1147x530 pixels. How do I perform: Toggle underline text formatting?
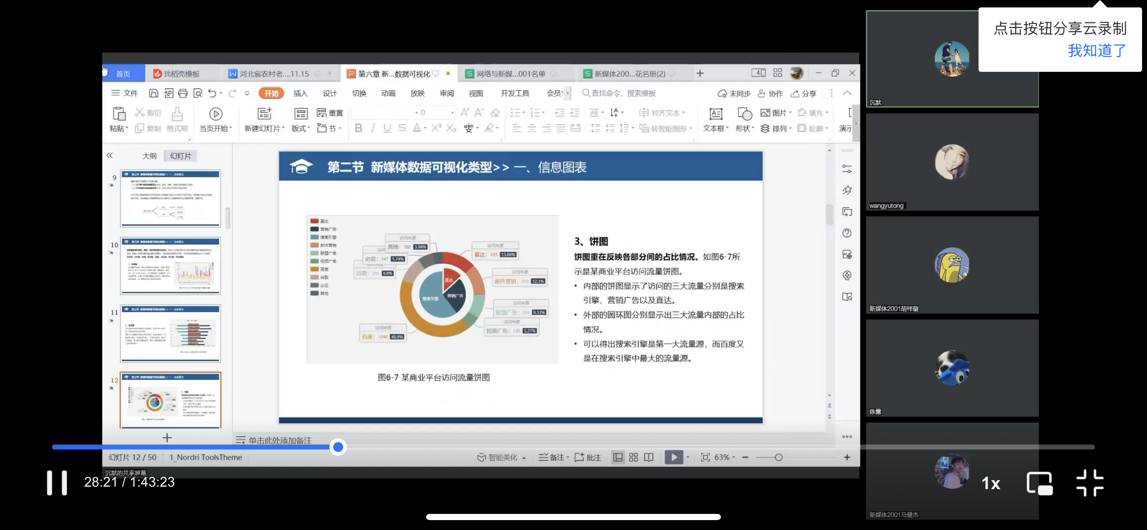(387, 128)
